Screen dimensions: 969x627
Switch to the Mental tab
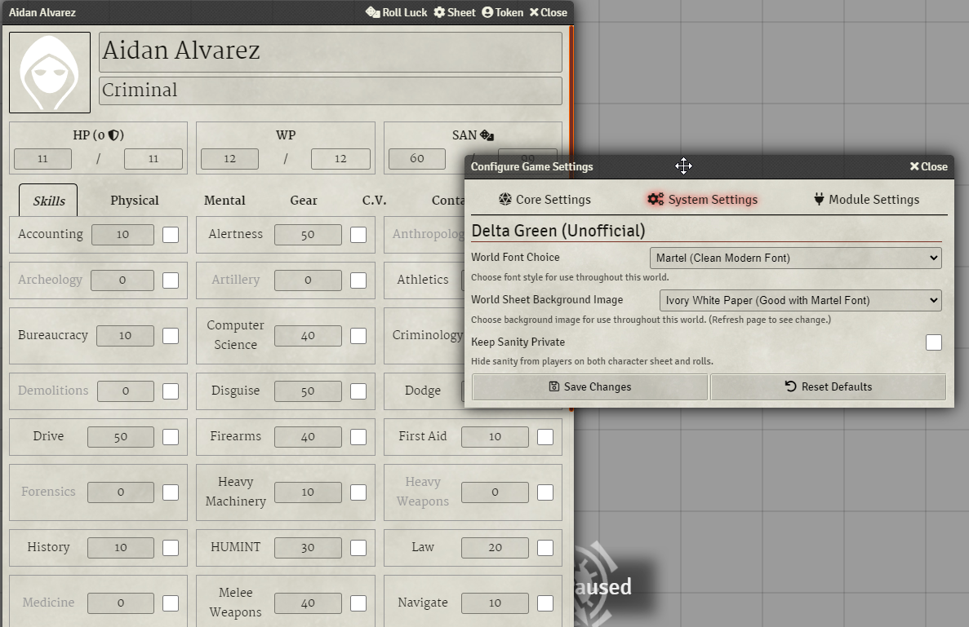pos(224,201)
